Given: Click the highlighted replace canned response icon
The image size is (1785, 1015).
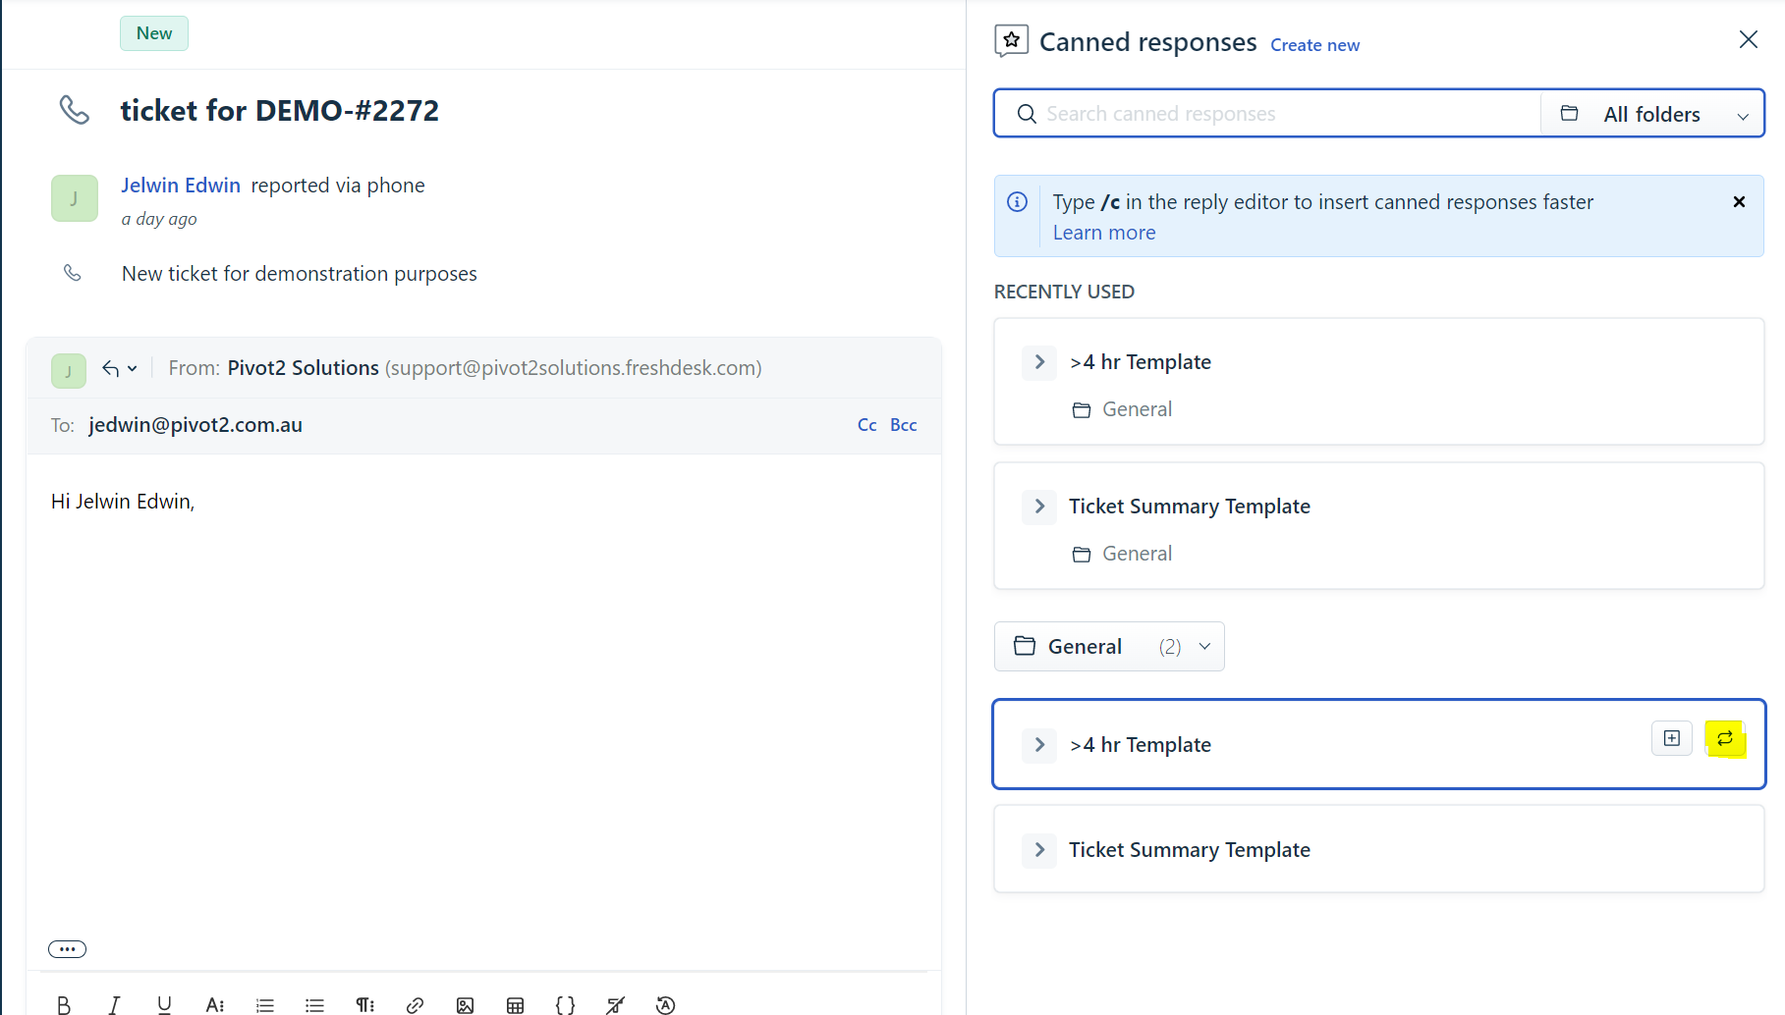Looking at the screenshot, I should click(1727, 738).
